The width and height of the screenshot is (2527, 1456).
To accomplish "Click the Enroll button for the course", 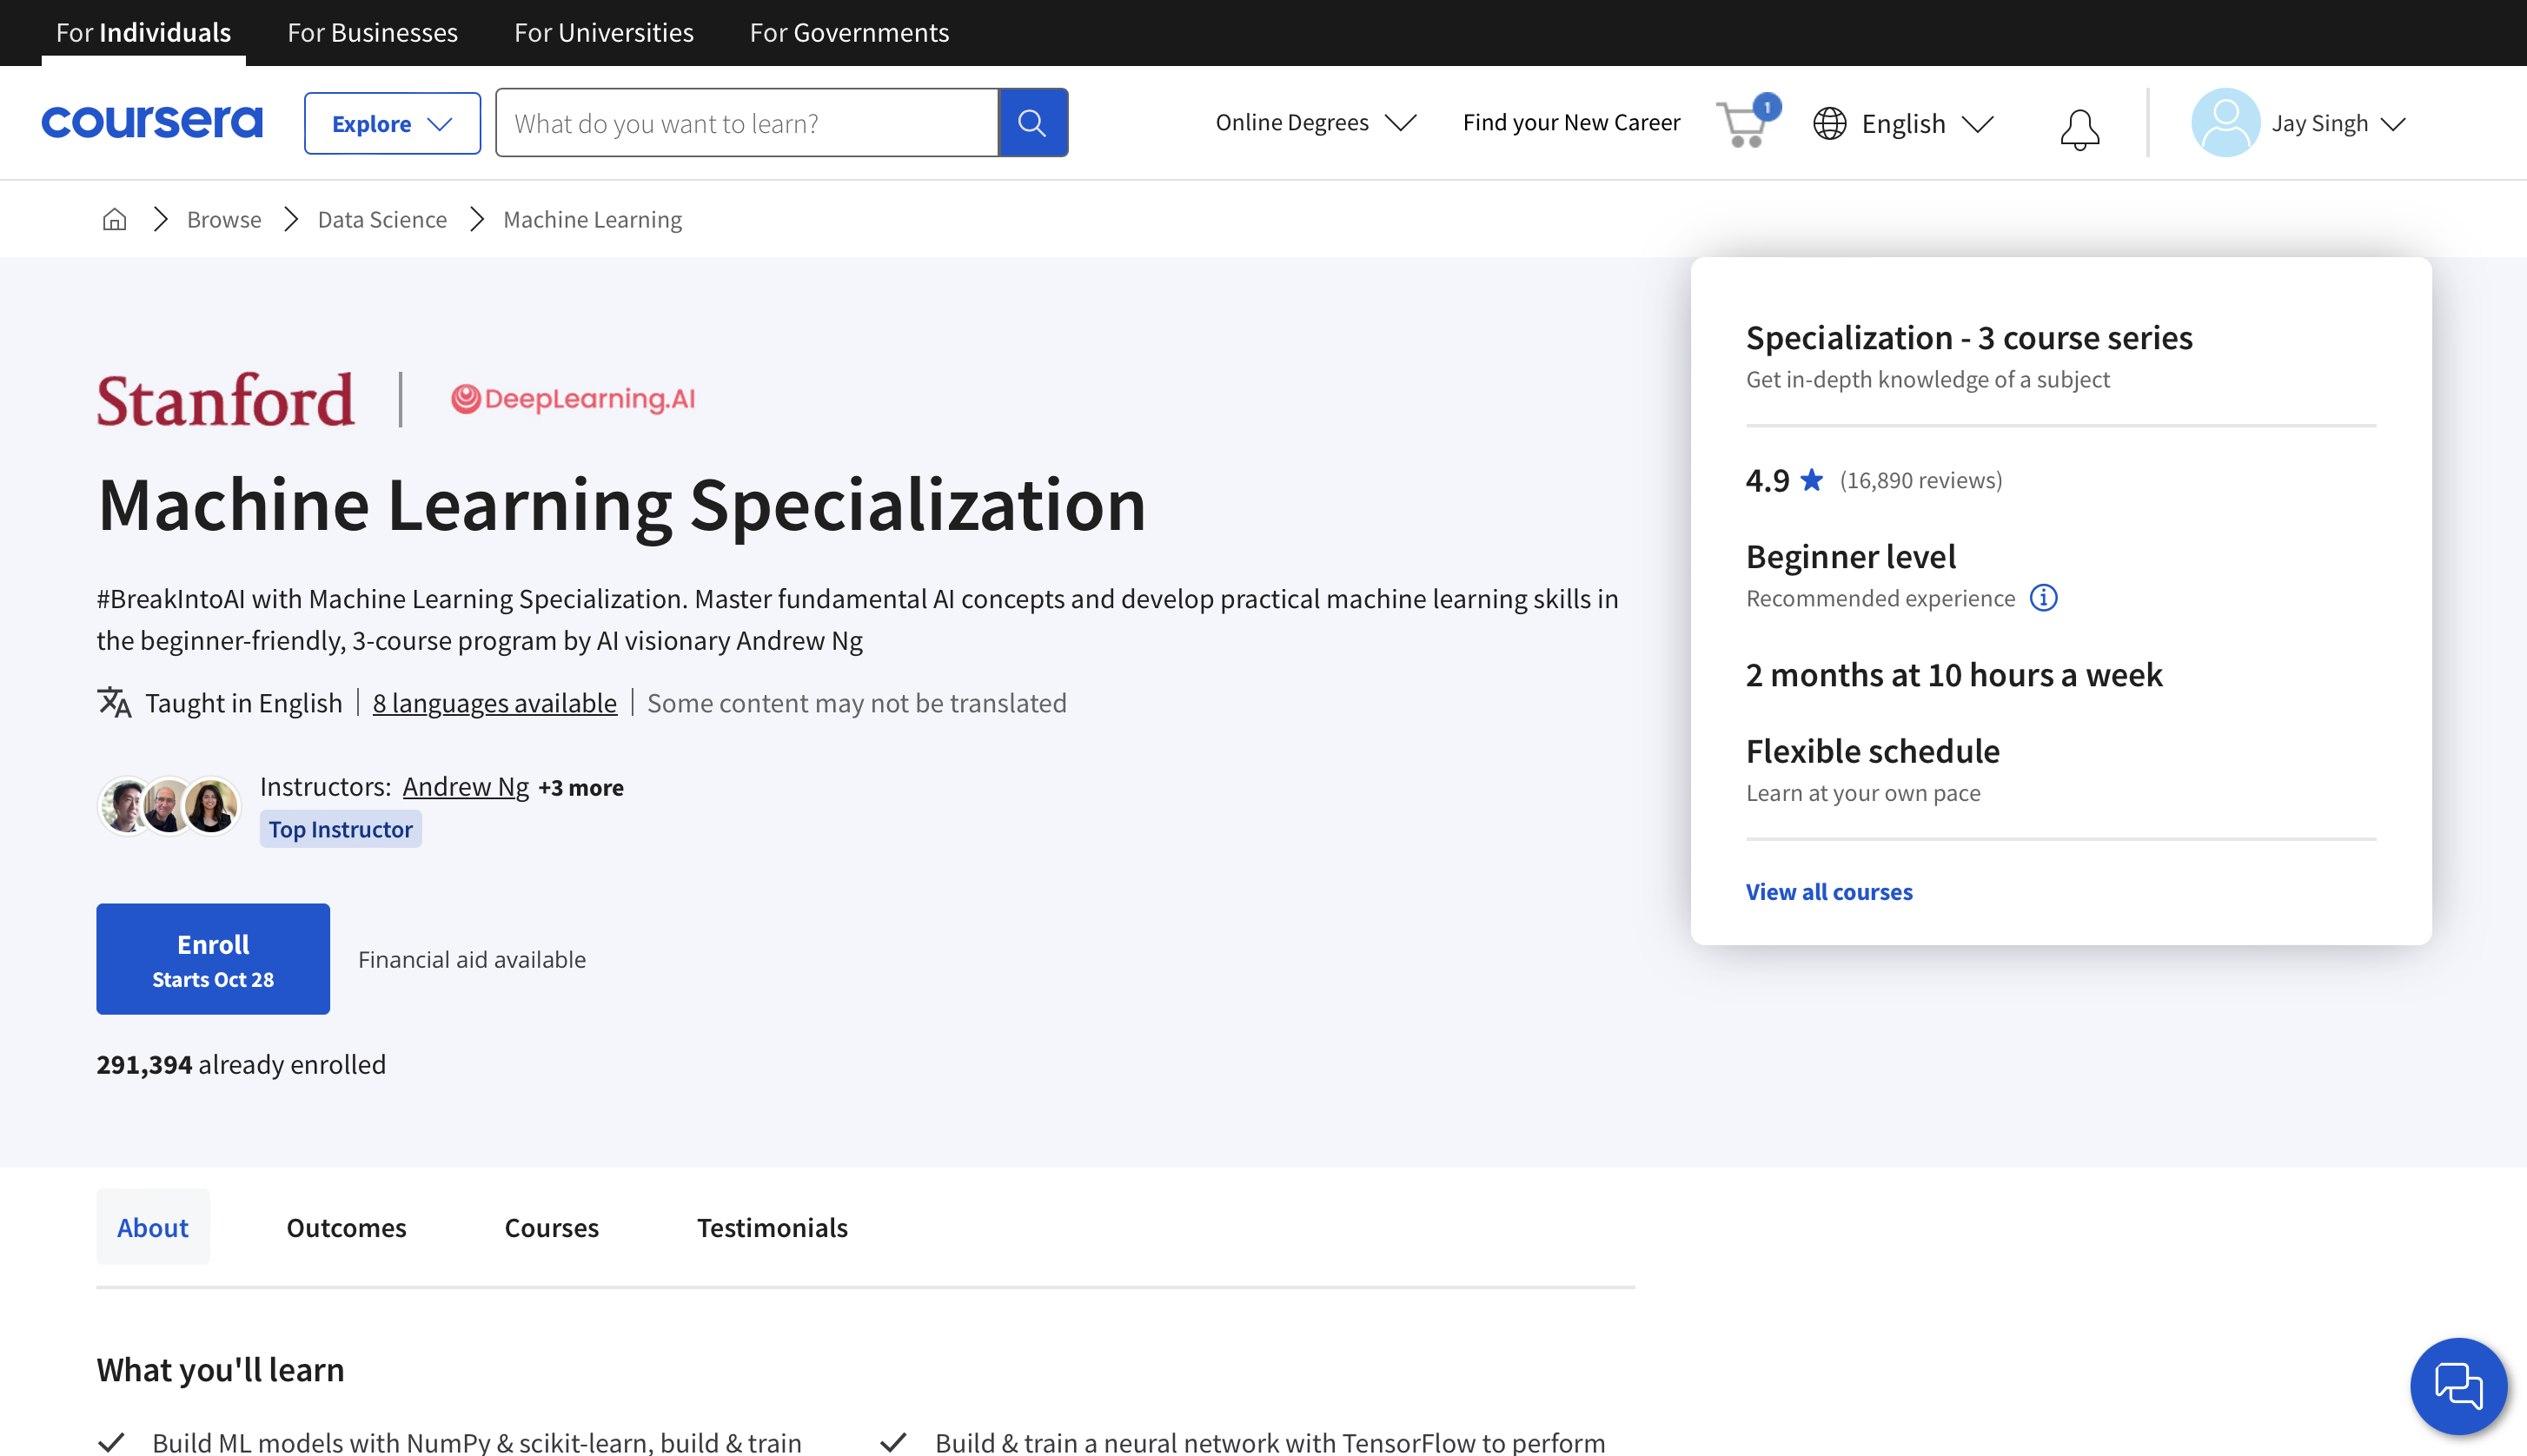I will click(x=212, y=958).
